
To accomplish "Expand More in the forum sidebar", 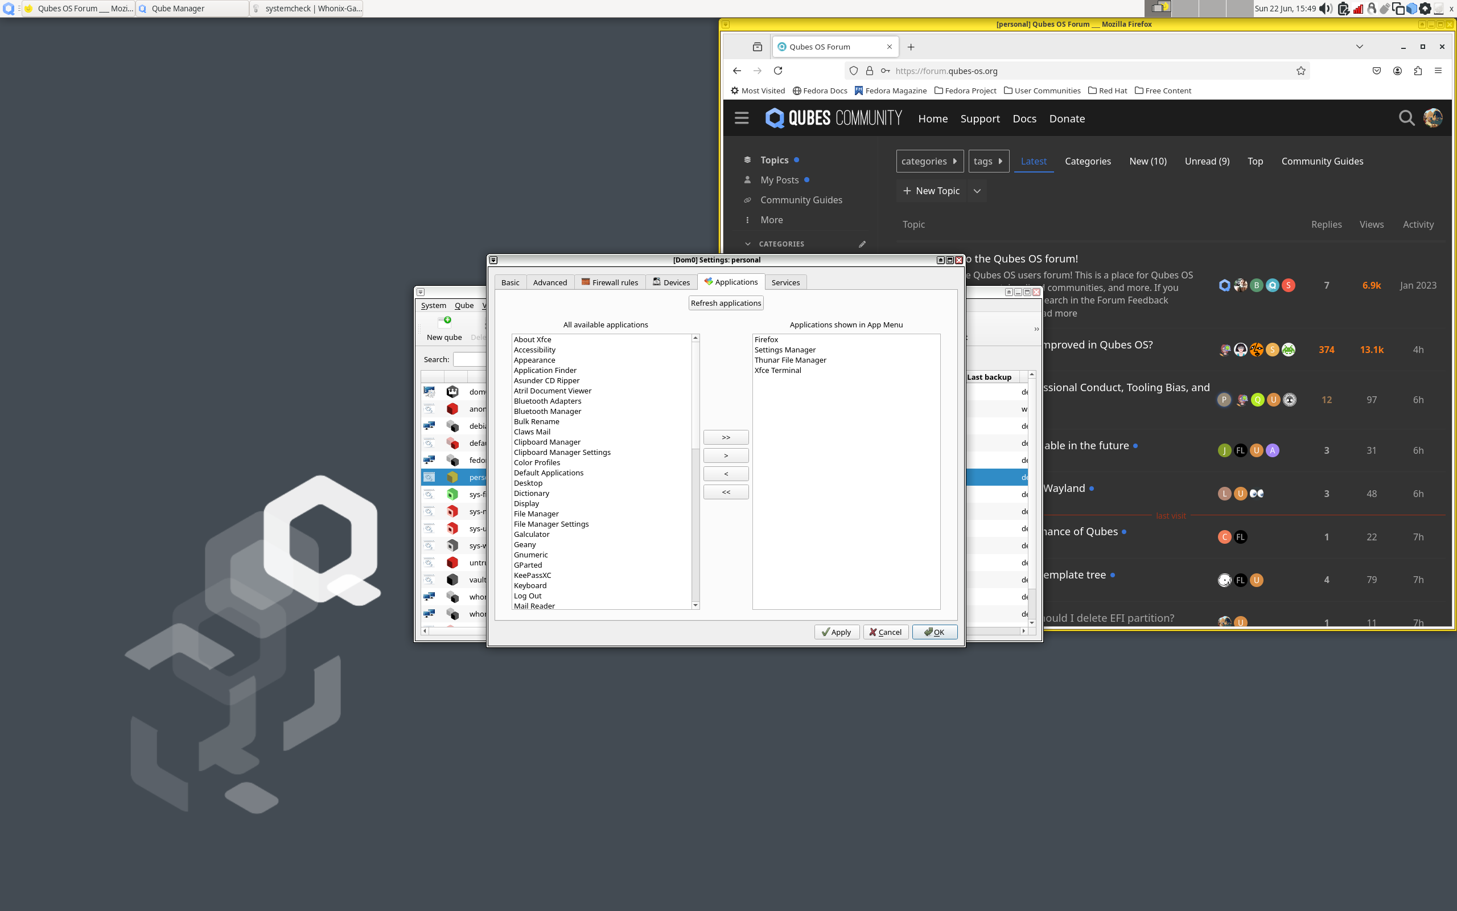I will [771, 220].
